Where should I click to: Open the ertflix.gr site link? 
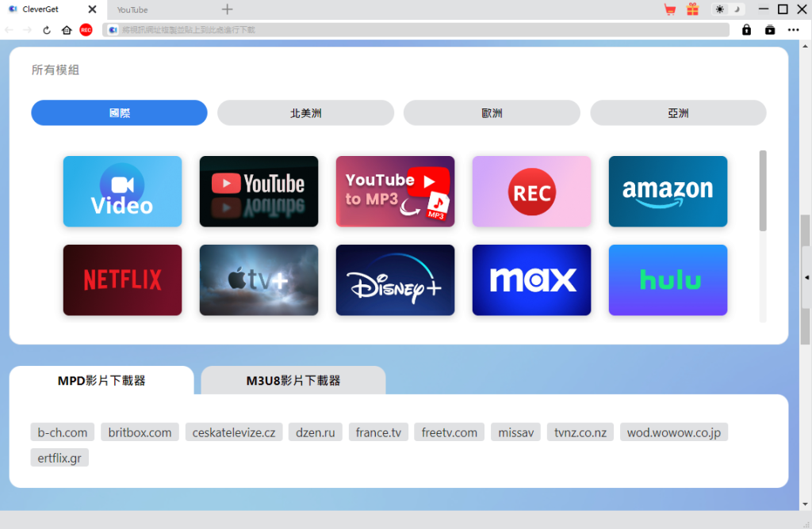coord(59,458)
